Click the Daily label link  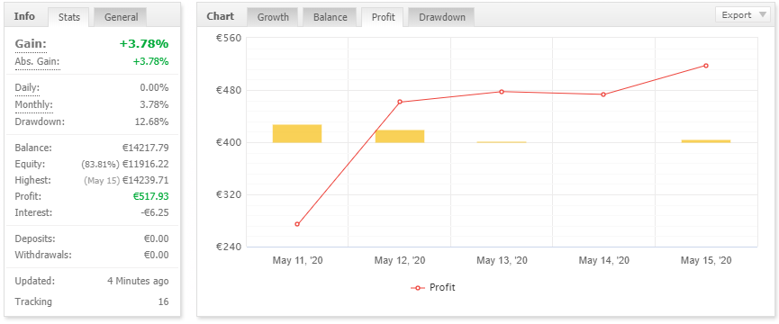[x=27, y=88]
